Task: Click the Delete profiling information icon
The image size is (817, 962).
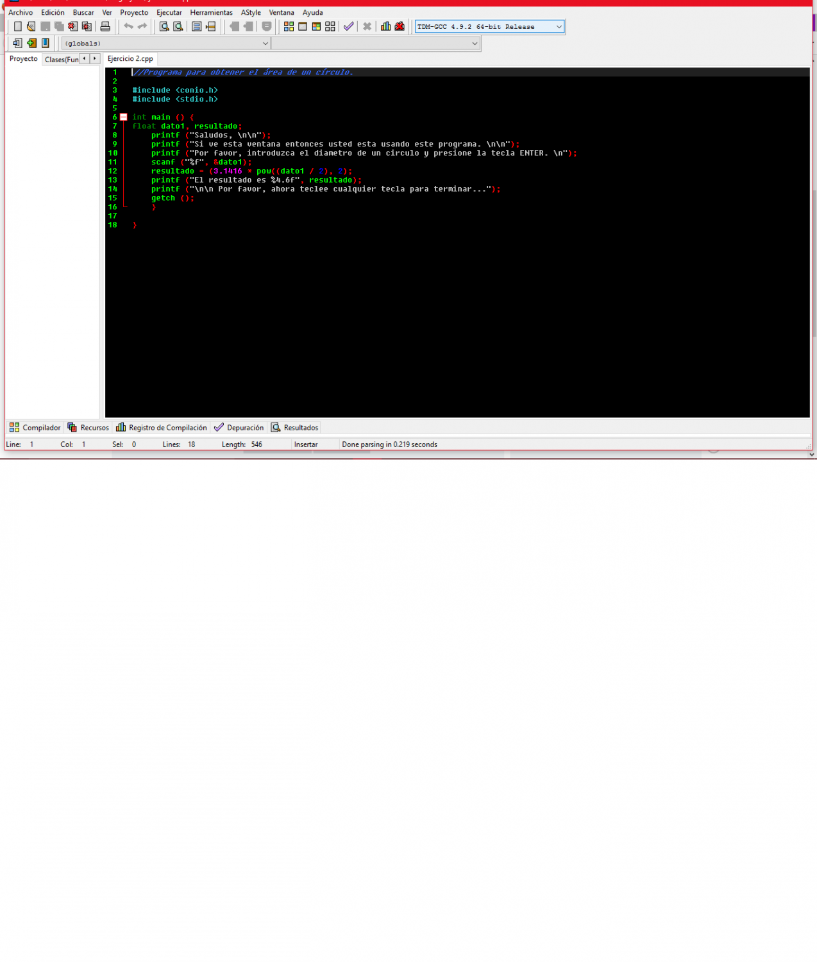Action: click(x=400, y=26)
